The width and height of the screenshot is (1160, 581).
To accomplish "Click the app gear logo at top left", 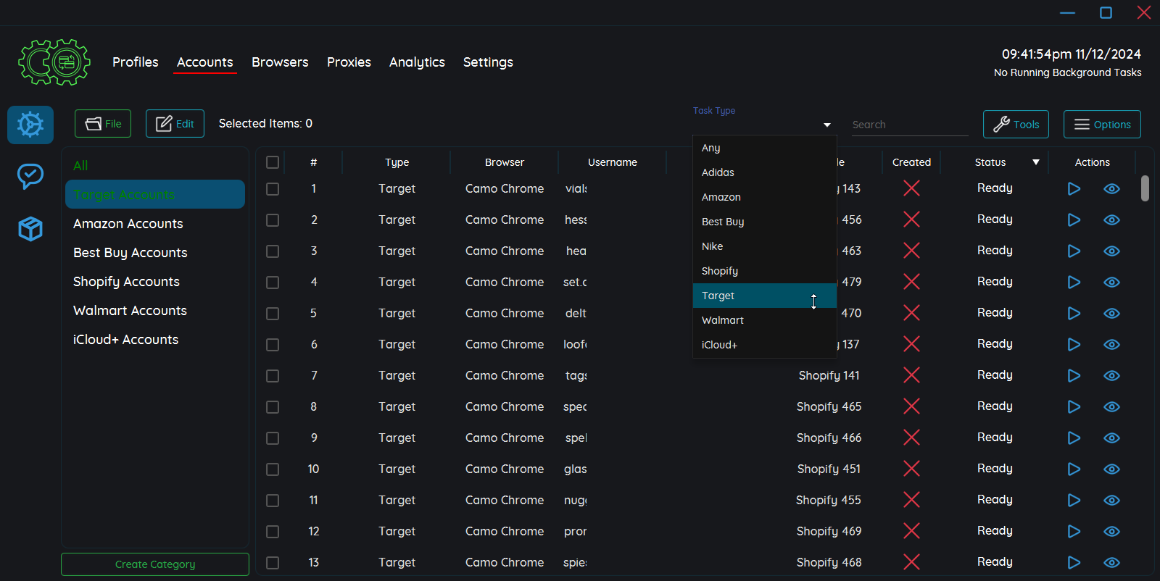I will 54,62.
